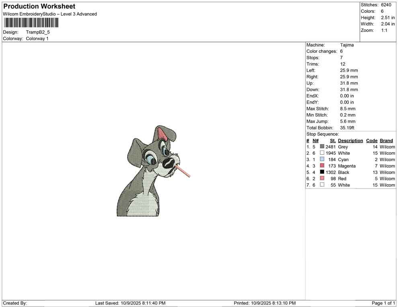Click the worksheet barcode
The width and height of the screenshot is (398, 307).
click(31, 23)
